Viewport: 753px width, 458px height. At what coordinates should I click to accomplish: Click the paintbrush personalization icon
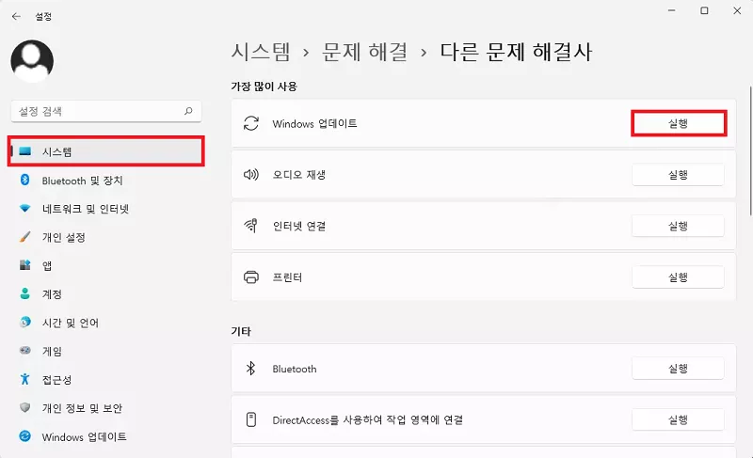[25, 237]
